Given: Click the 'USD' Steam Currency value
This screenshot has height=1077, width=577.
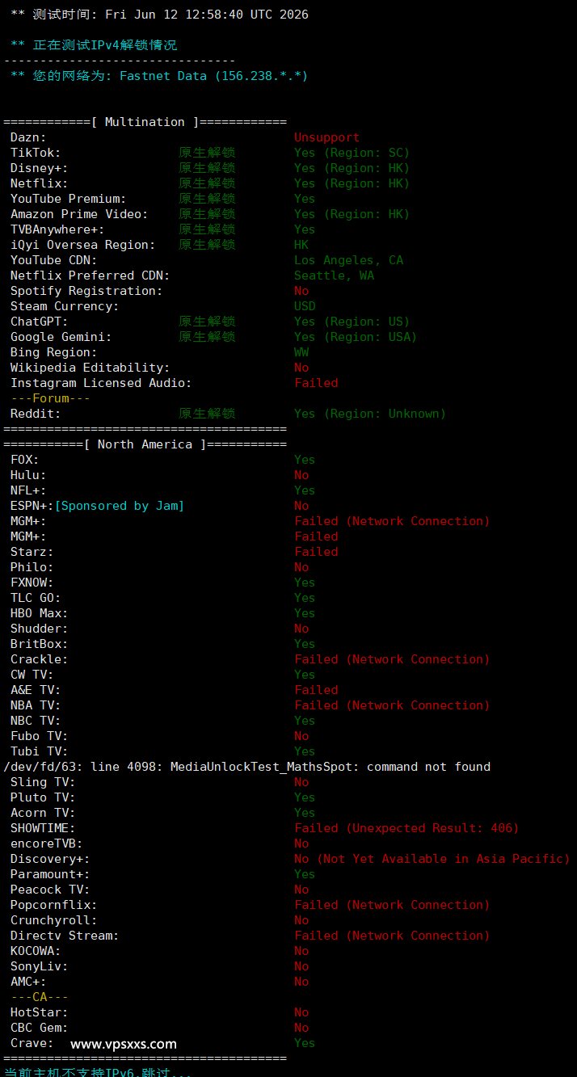Looking at the screenshot, I should pyautogui.click(x=305, y=306).
